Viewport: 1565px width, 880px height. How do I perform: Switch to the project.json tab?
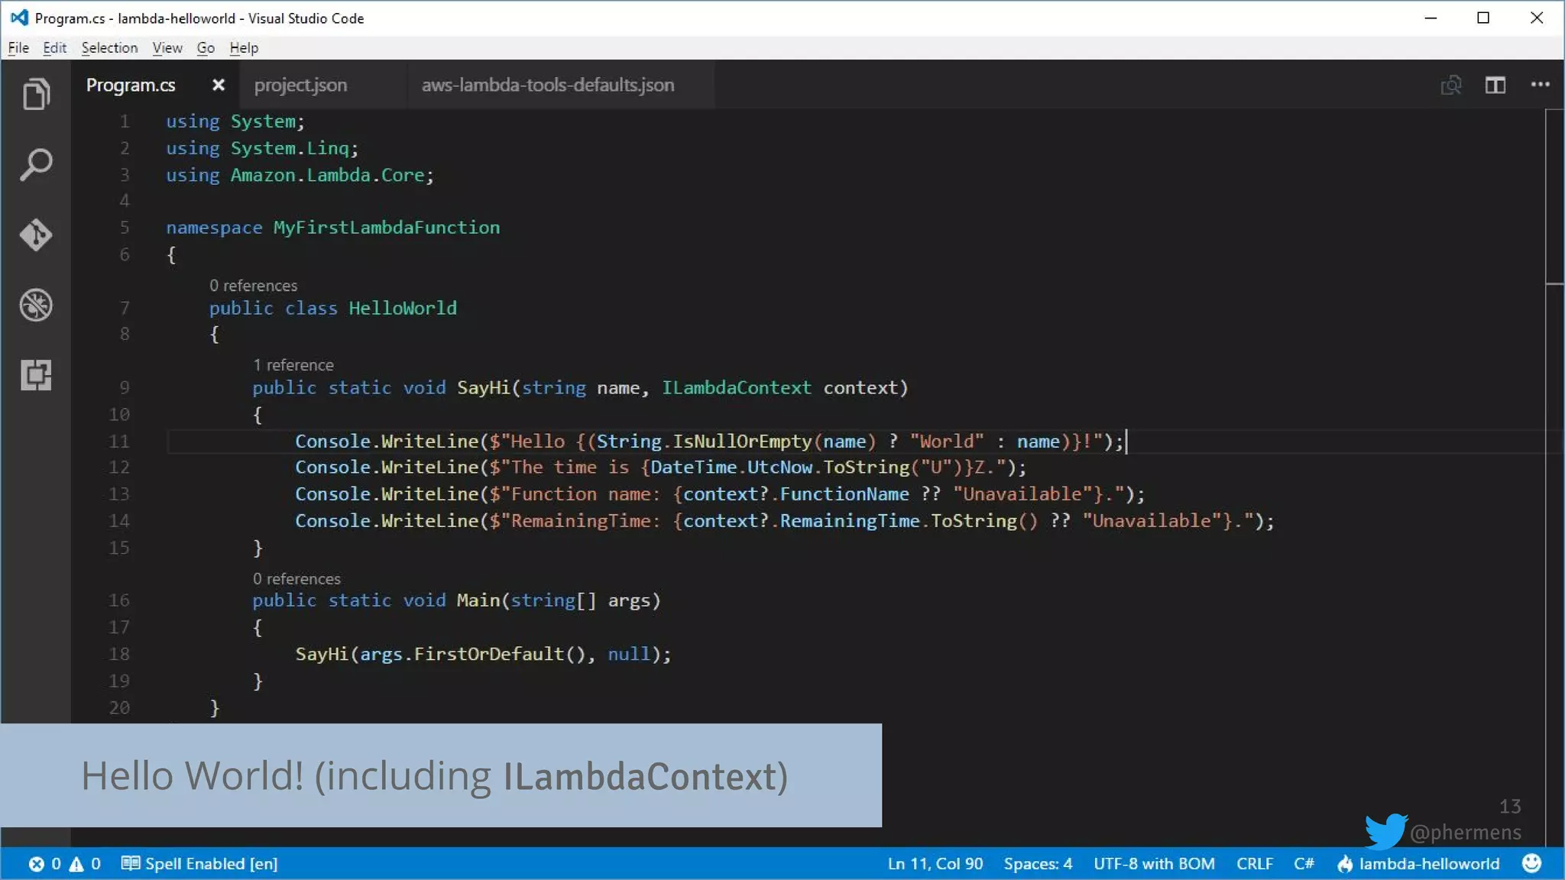(300, 85)
